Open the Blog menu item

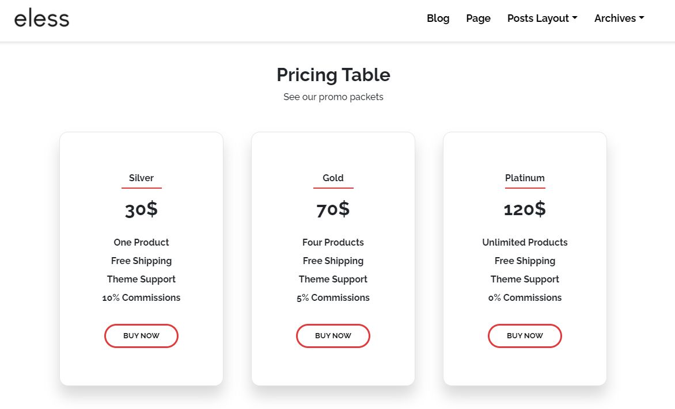point(438,18)
